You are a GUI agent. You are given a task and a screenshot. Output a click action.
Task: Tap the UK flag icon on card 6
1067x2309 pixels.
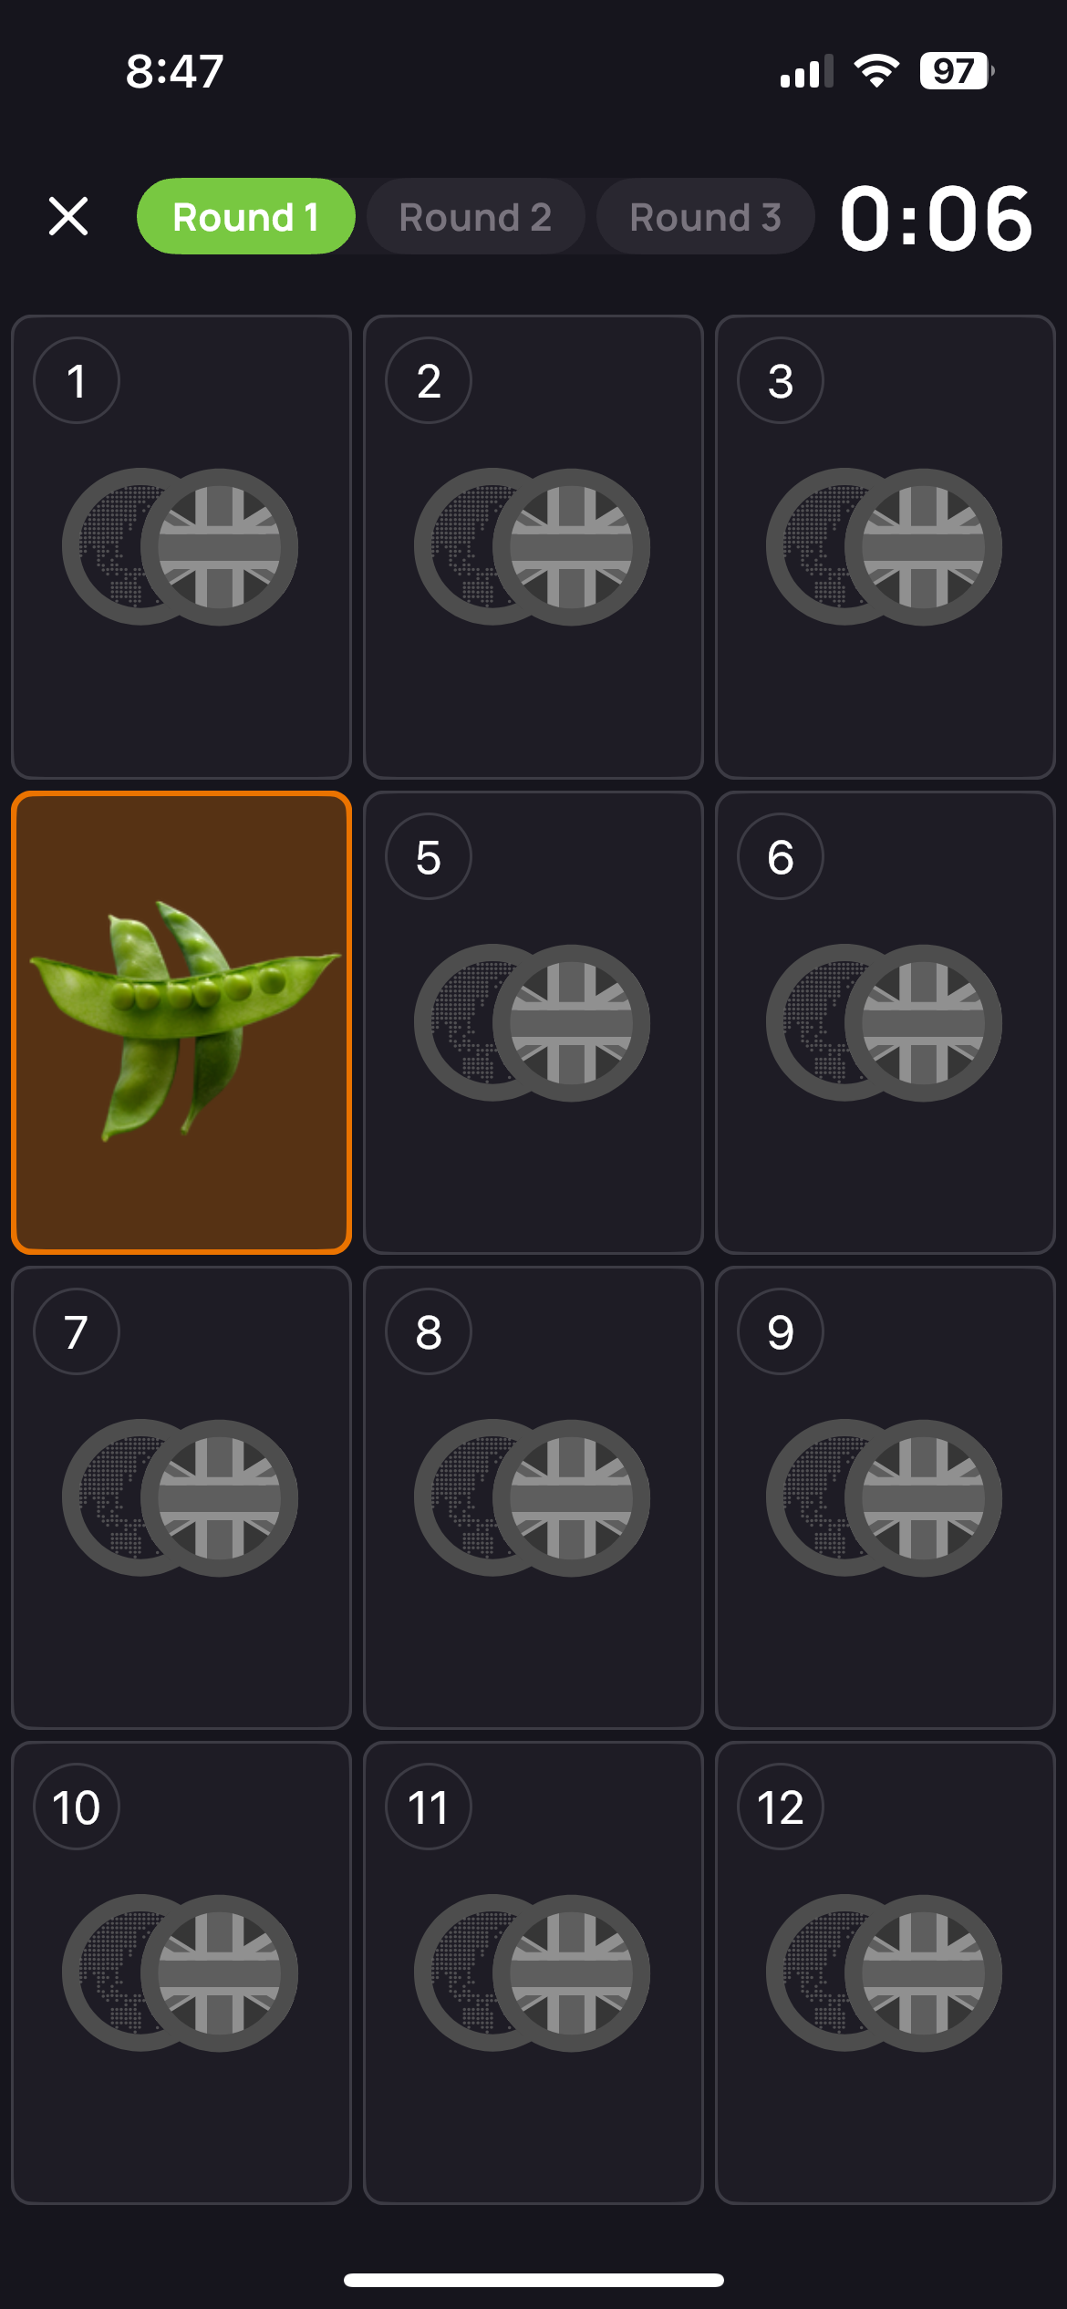pos(923,1023)
